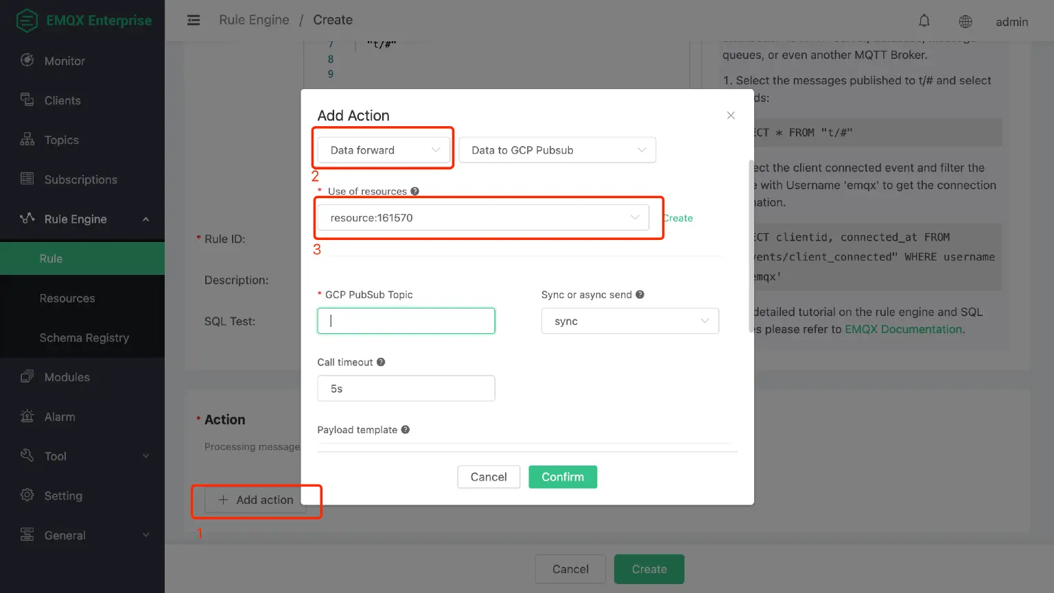Expand the Tool menu chevron

[x=145, y=456]
